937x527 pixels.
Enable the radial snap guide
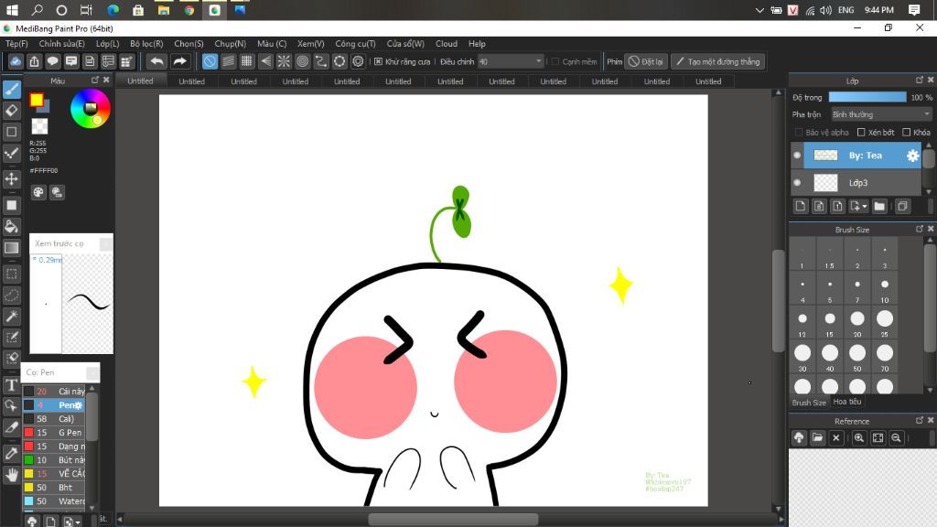click(284, 61)
